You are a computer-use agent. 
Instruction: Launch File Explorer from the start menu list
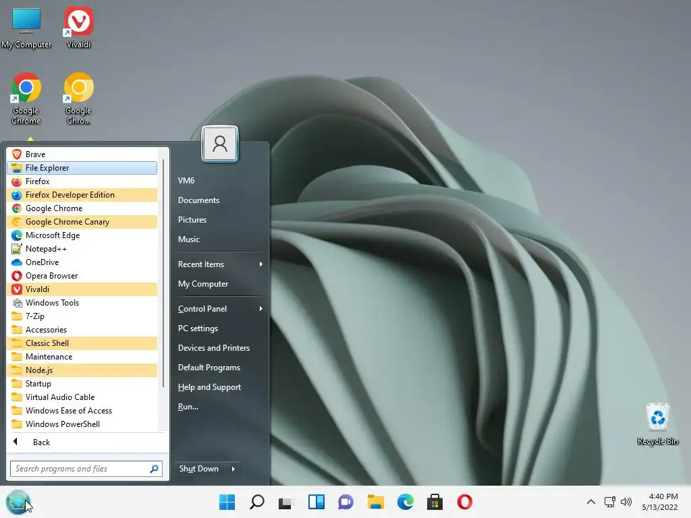click(82, 168)
